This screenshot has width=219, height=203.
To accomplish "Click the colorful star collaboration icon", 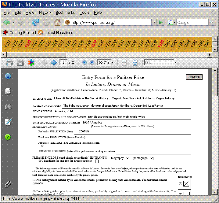I will [x=31, y=62].
